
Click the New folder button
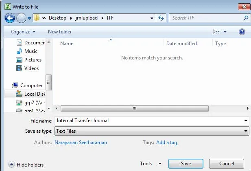tap(60, 32)
